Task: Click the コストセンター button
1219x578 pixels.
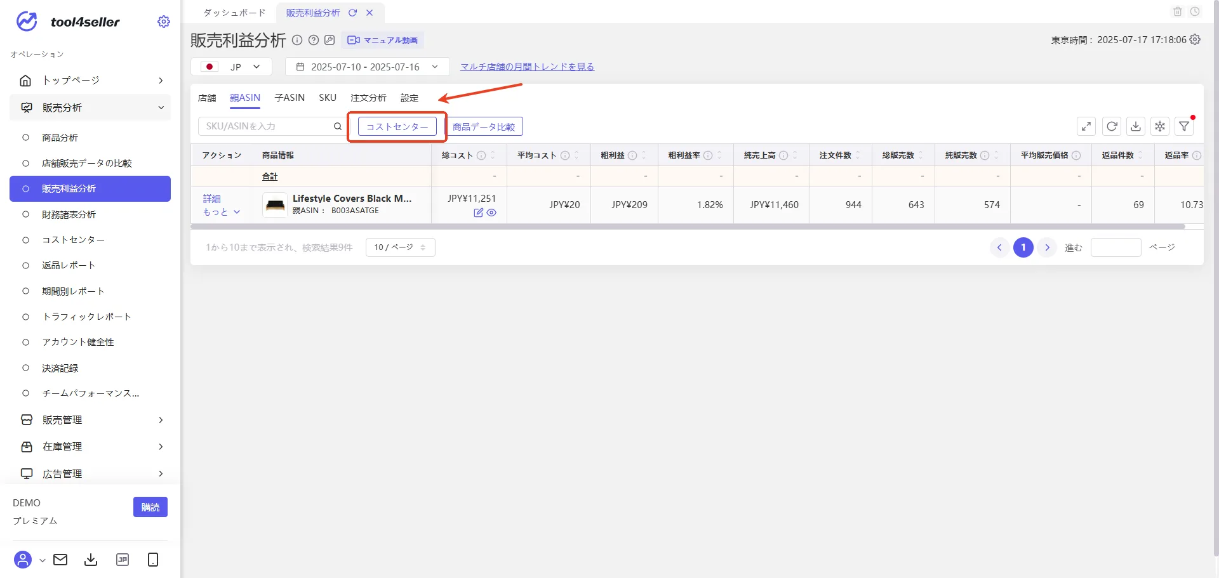Action: (397, 126)
